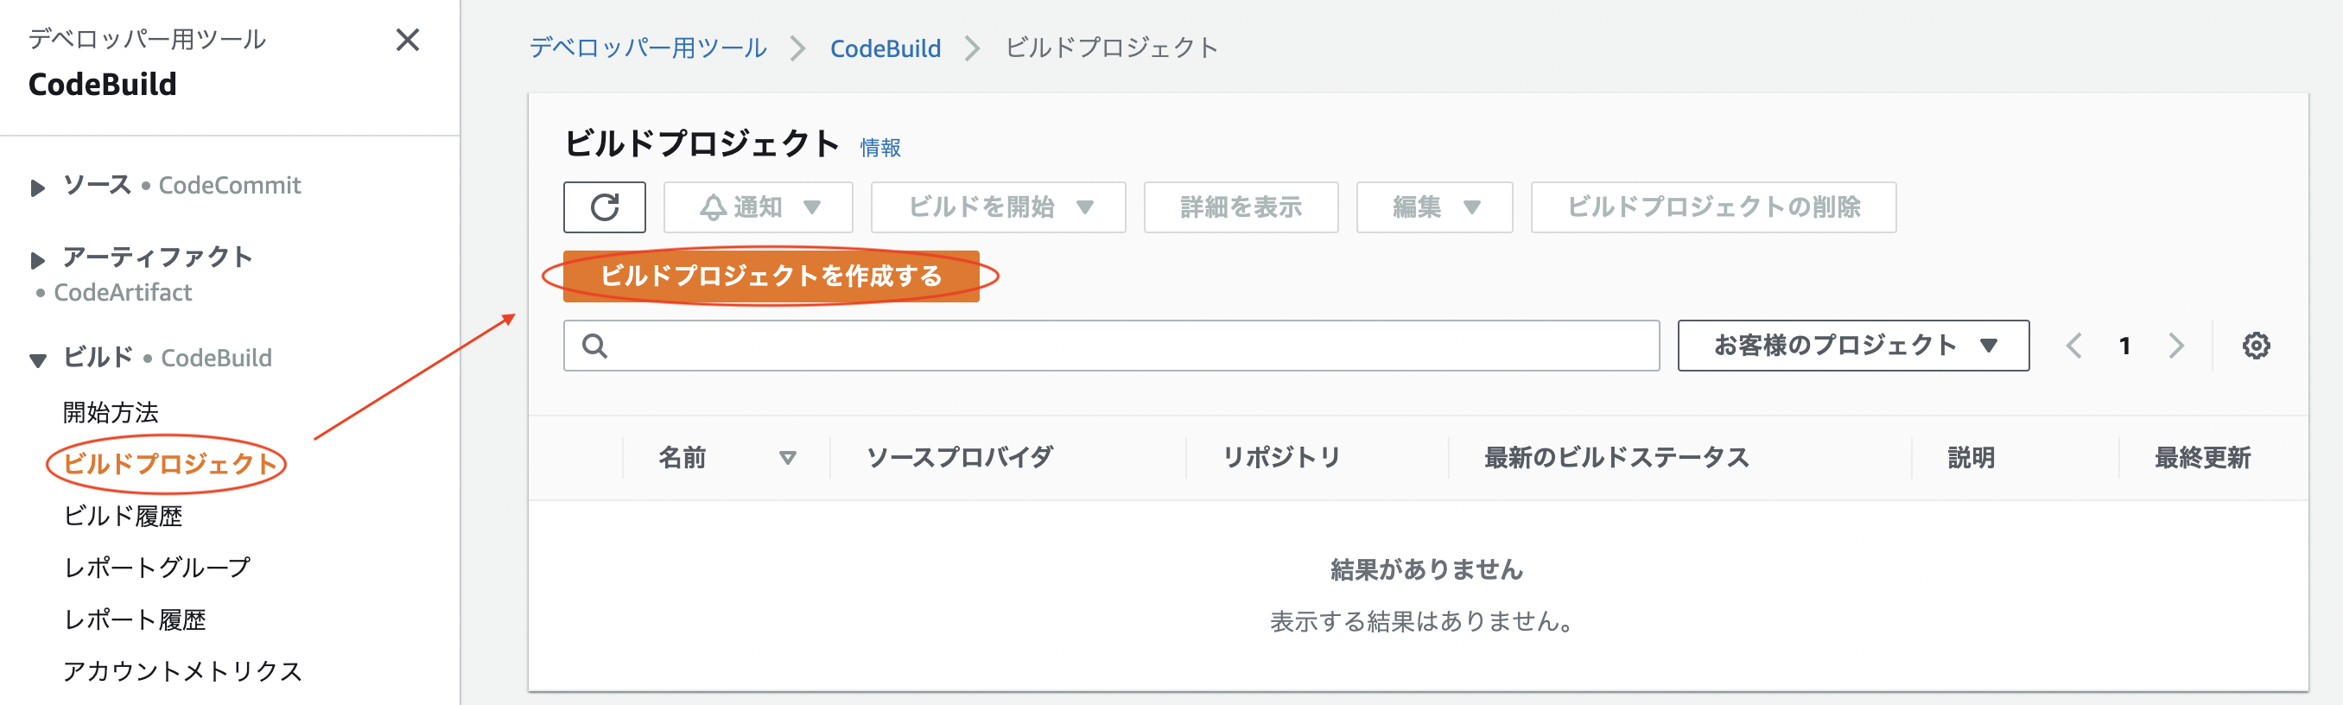Viewport: 2343px width, 705px height.
Task: Toggle the 名前 column sort arrow
Action: click(x=788, y=459)
